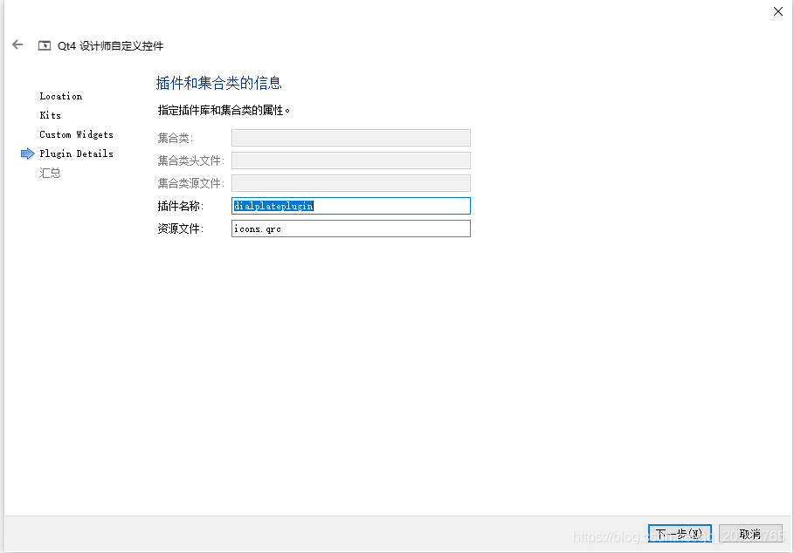The width and height of the screenshot is (794, 553).
Task: Click the 集合类 input field
Action: click(x=351, y=138)
